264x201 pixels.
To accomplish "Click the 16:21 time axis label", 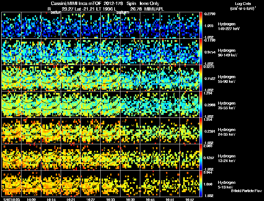I will coord(71,199).
